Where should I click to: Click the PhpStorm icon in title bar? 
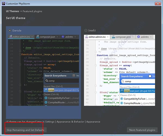coord(4,4)
